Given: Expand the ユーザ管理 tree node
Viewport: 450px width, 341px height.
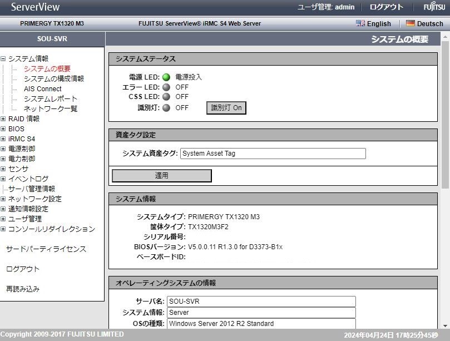Looking at the screenshot, I should [3, 219].
